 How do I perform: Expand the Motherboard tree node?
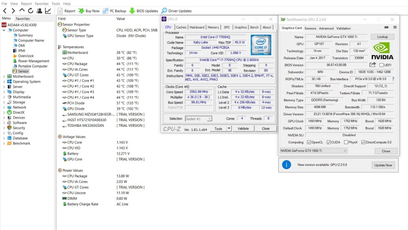click(x=4, y=77)
